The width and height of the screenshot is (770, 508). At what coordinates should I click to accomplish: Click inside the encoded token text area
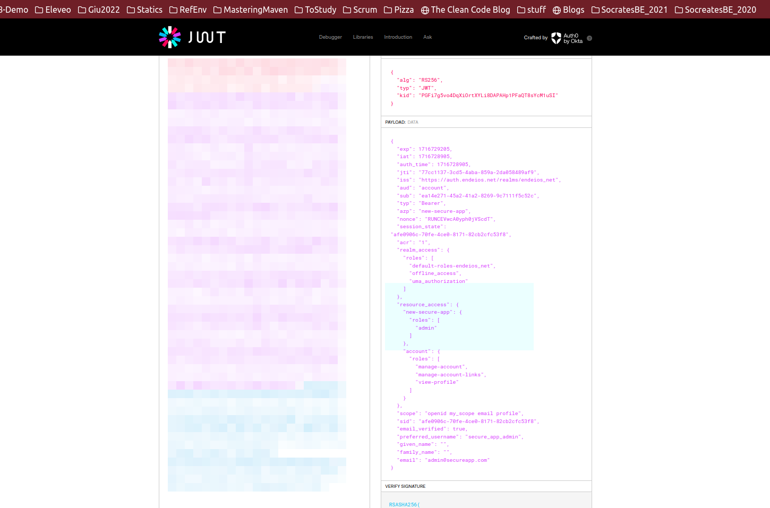point(257,275)
